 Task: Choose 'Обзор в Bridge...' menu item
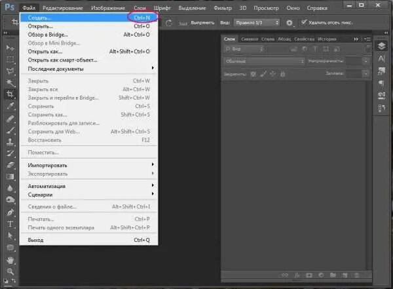coord(88,35)
